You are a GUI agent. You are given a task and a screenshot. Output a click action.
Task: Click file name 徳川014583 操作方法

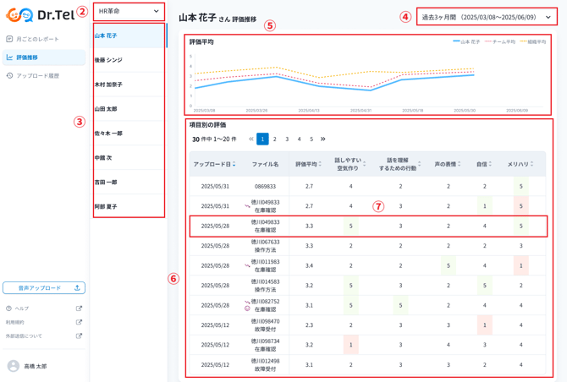[x=265, y=286]
